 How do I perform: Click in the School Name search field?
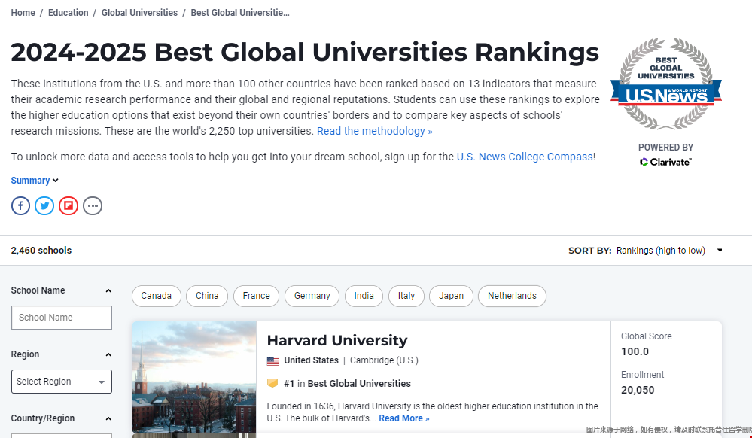pyautogui.click(x=62, y=318)
